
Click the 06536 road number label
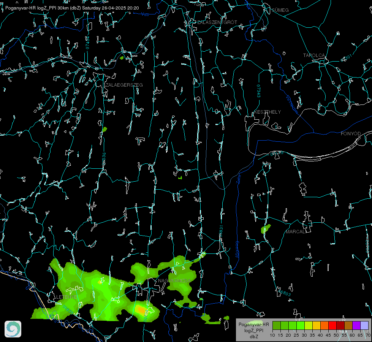[104, 159]
